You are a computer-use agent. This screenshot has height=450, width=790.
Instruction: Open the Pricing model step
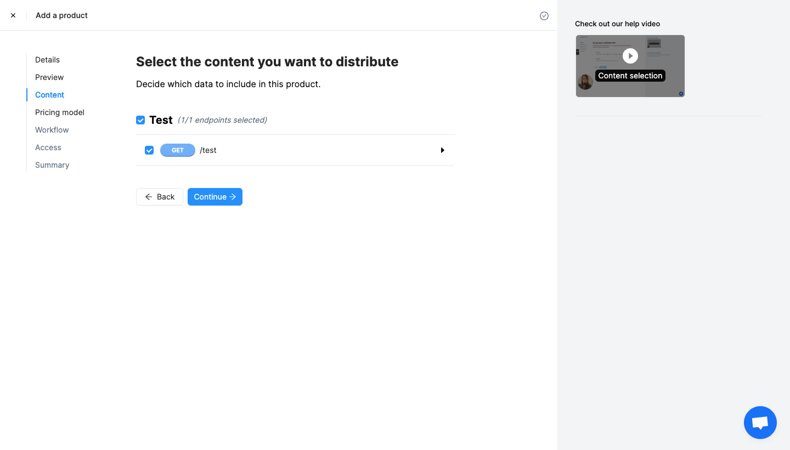click(x=60, y=112)
